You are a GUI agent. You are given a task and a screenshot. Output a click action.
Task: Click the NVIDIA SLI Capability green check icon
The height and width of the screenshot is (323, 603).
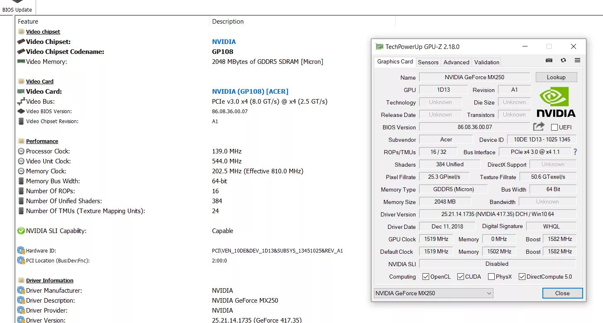[21, 231]
